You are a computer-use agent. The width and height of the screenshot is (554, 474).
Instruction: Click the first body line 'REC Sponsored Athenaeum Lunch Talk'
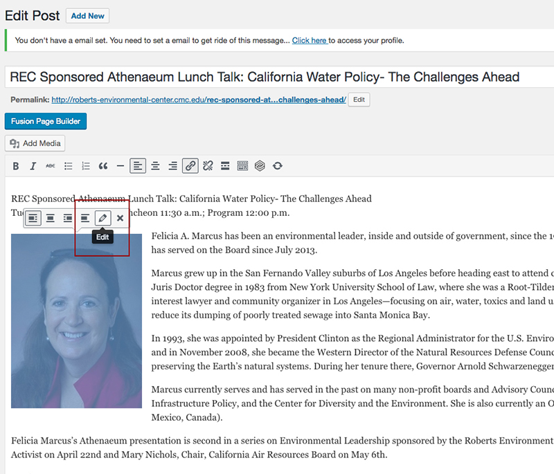(191, 199)
